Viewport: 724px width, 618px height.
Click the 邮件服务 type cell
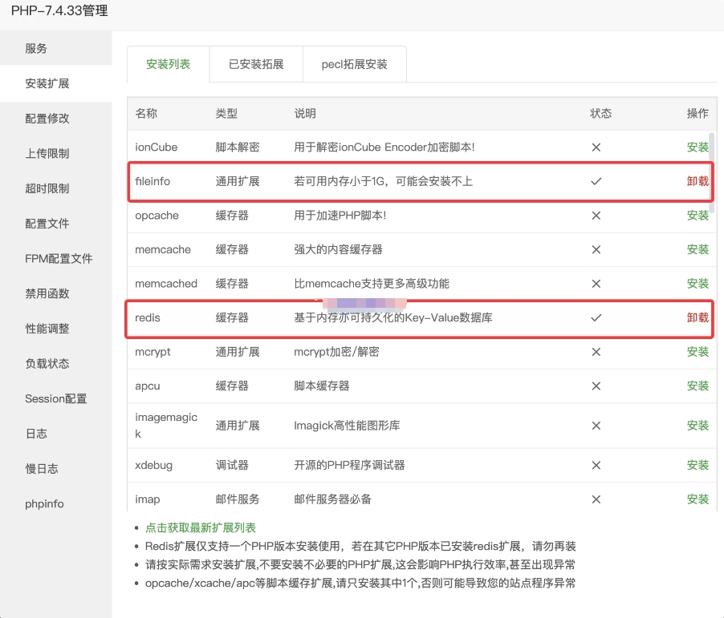(238, 499)
